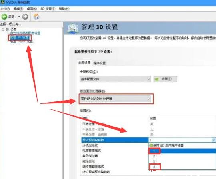This screenshot has height=179, width=216.
Task: Expand the 高性能 NVIDIA 处理器 dropdown
Action: (x=116, y=99)
